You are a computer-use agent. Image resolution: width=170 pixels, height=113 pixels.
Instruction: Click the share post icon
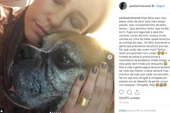[137, 92]
